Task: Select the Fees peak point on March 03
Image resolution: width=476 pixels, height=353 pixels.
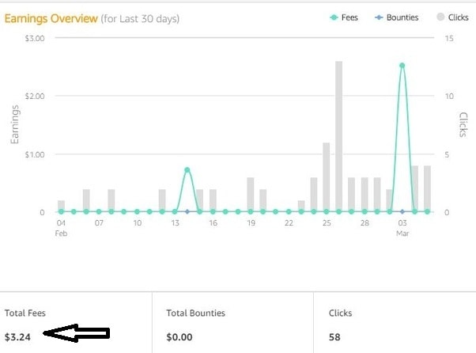Action: (402, 66)
